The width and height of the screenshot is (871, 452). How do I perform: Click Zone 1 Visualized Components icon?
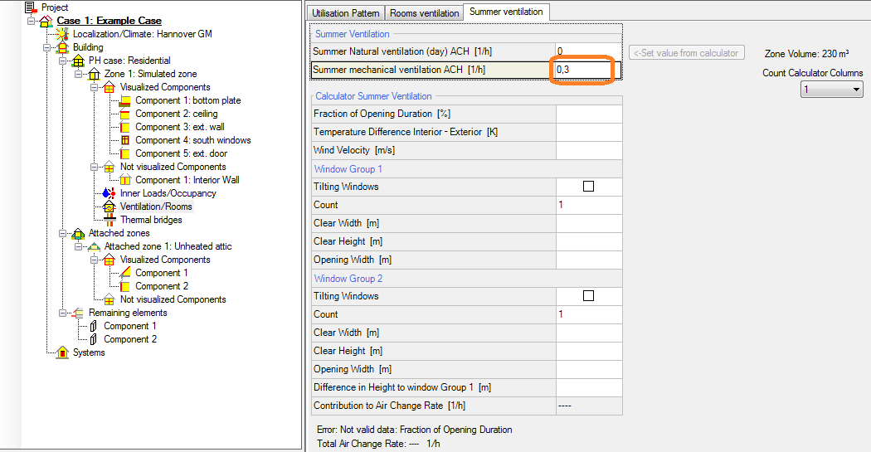pos(109,87)
